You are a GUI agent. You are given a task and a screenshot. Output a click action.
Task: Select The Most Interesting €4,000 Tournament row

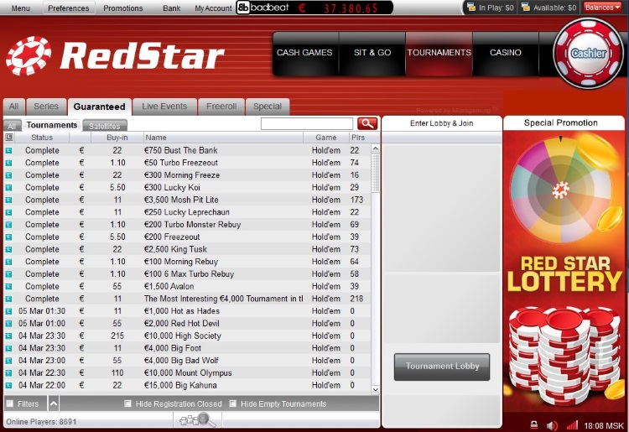click(187, 299)
